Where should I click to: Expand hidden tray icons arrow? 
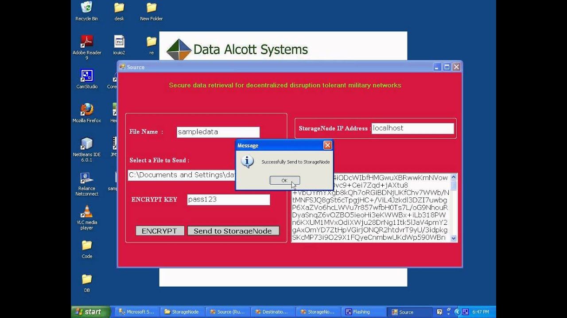tap(457, 312)
